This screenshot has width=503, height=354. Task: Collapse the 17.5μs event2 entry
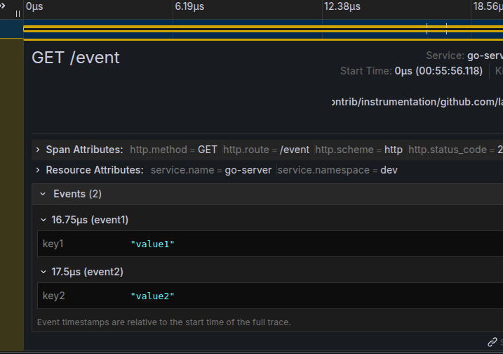[43, 272]
